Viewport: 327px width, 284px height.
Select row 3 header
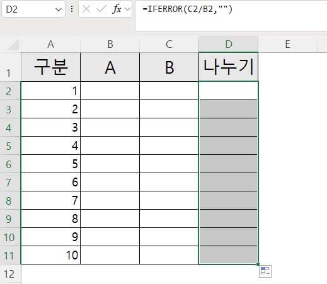(x=10, y=109)
